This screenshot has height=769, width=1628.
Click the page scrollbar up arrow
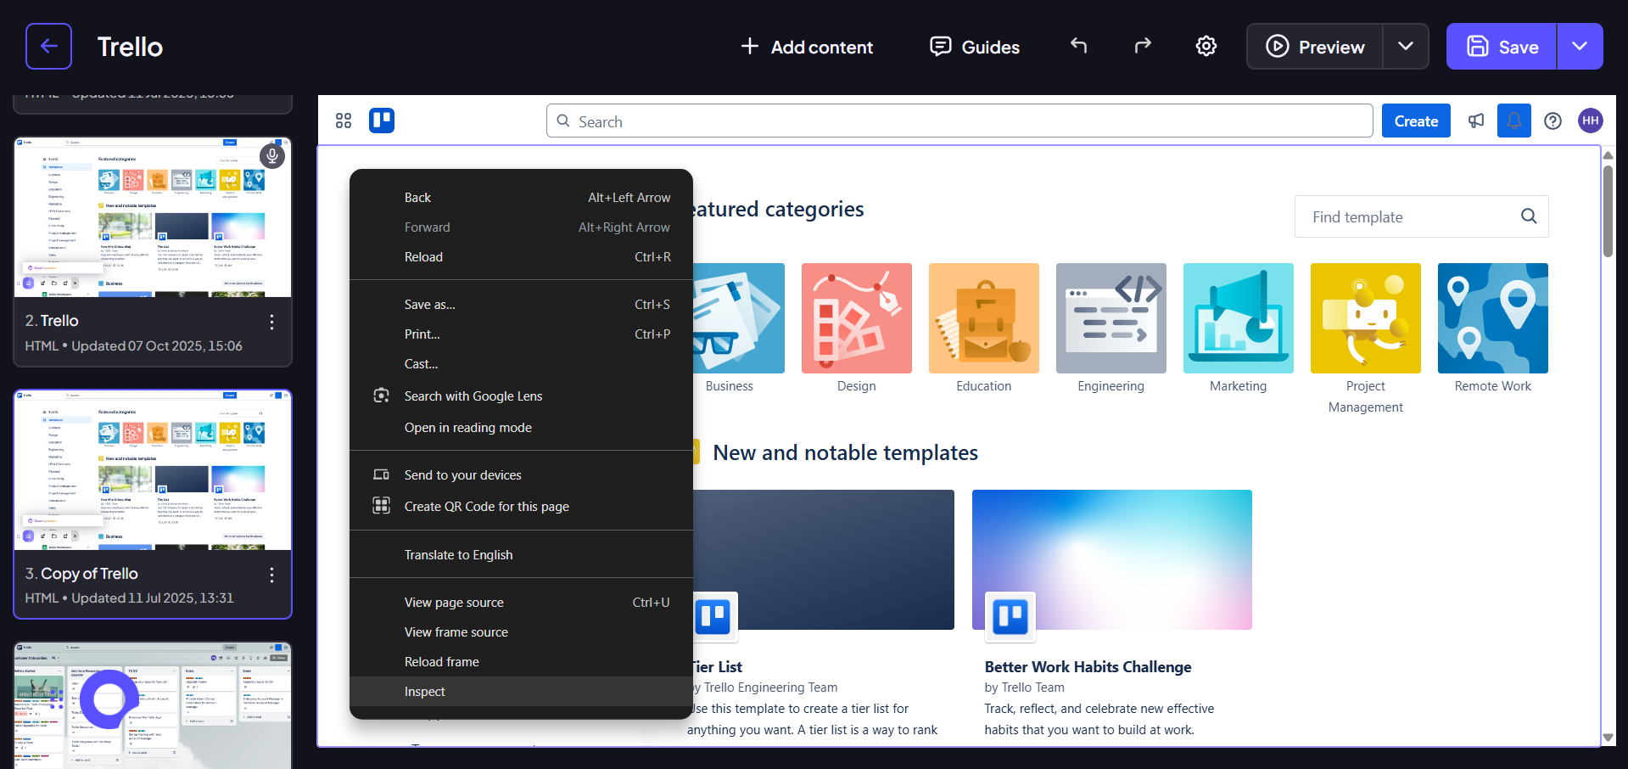[1608, 155]
